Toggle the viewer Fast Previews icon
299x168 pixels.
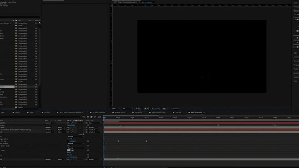pyautogui.click(x=136, y=109)
